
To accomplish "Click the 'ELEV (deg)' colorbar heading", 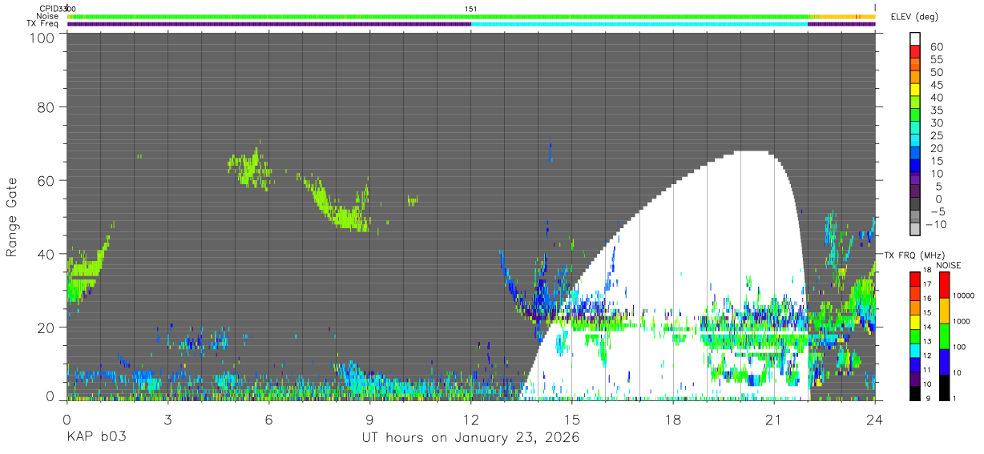I will (915, 16).
